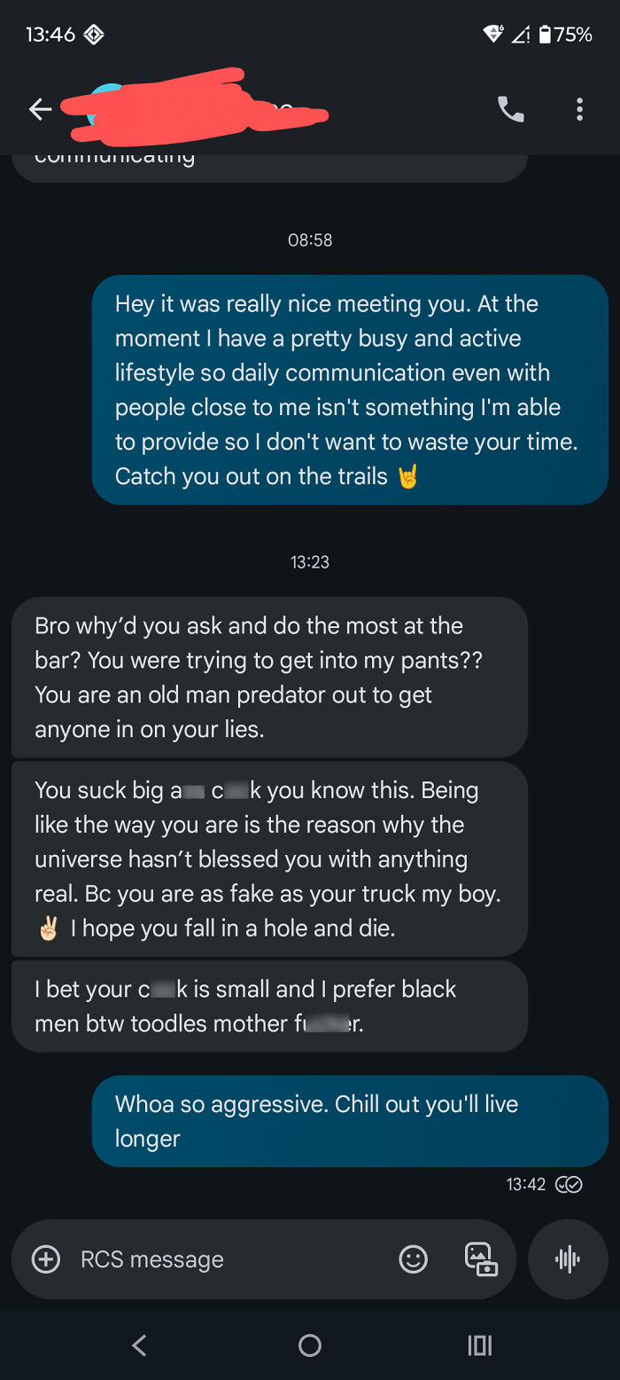Tap the redacted contact name header
Screen dimensions: 620x1380
[195, 108]
